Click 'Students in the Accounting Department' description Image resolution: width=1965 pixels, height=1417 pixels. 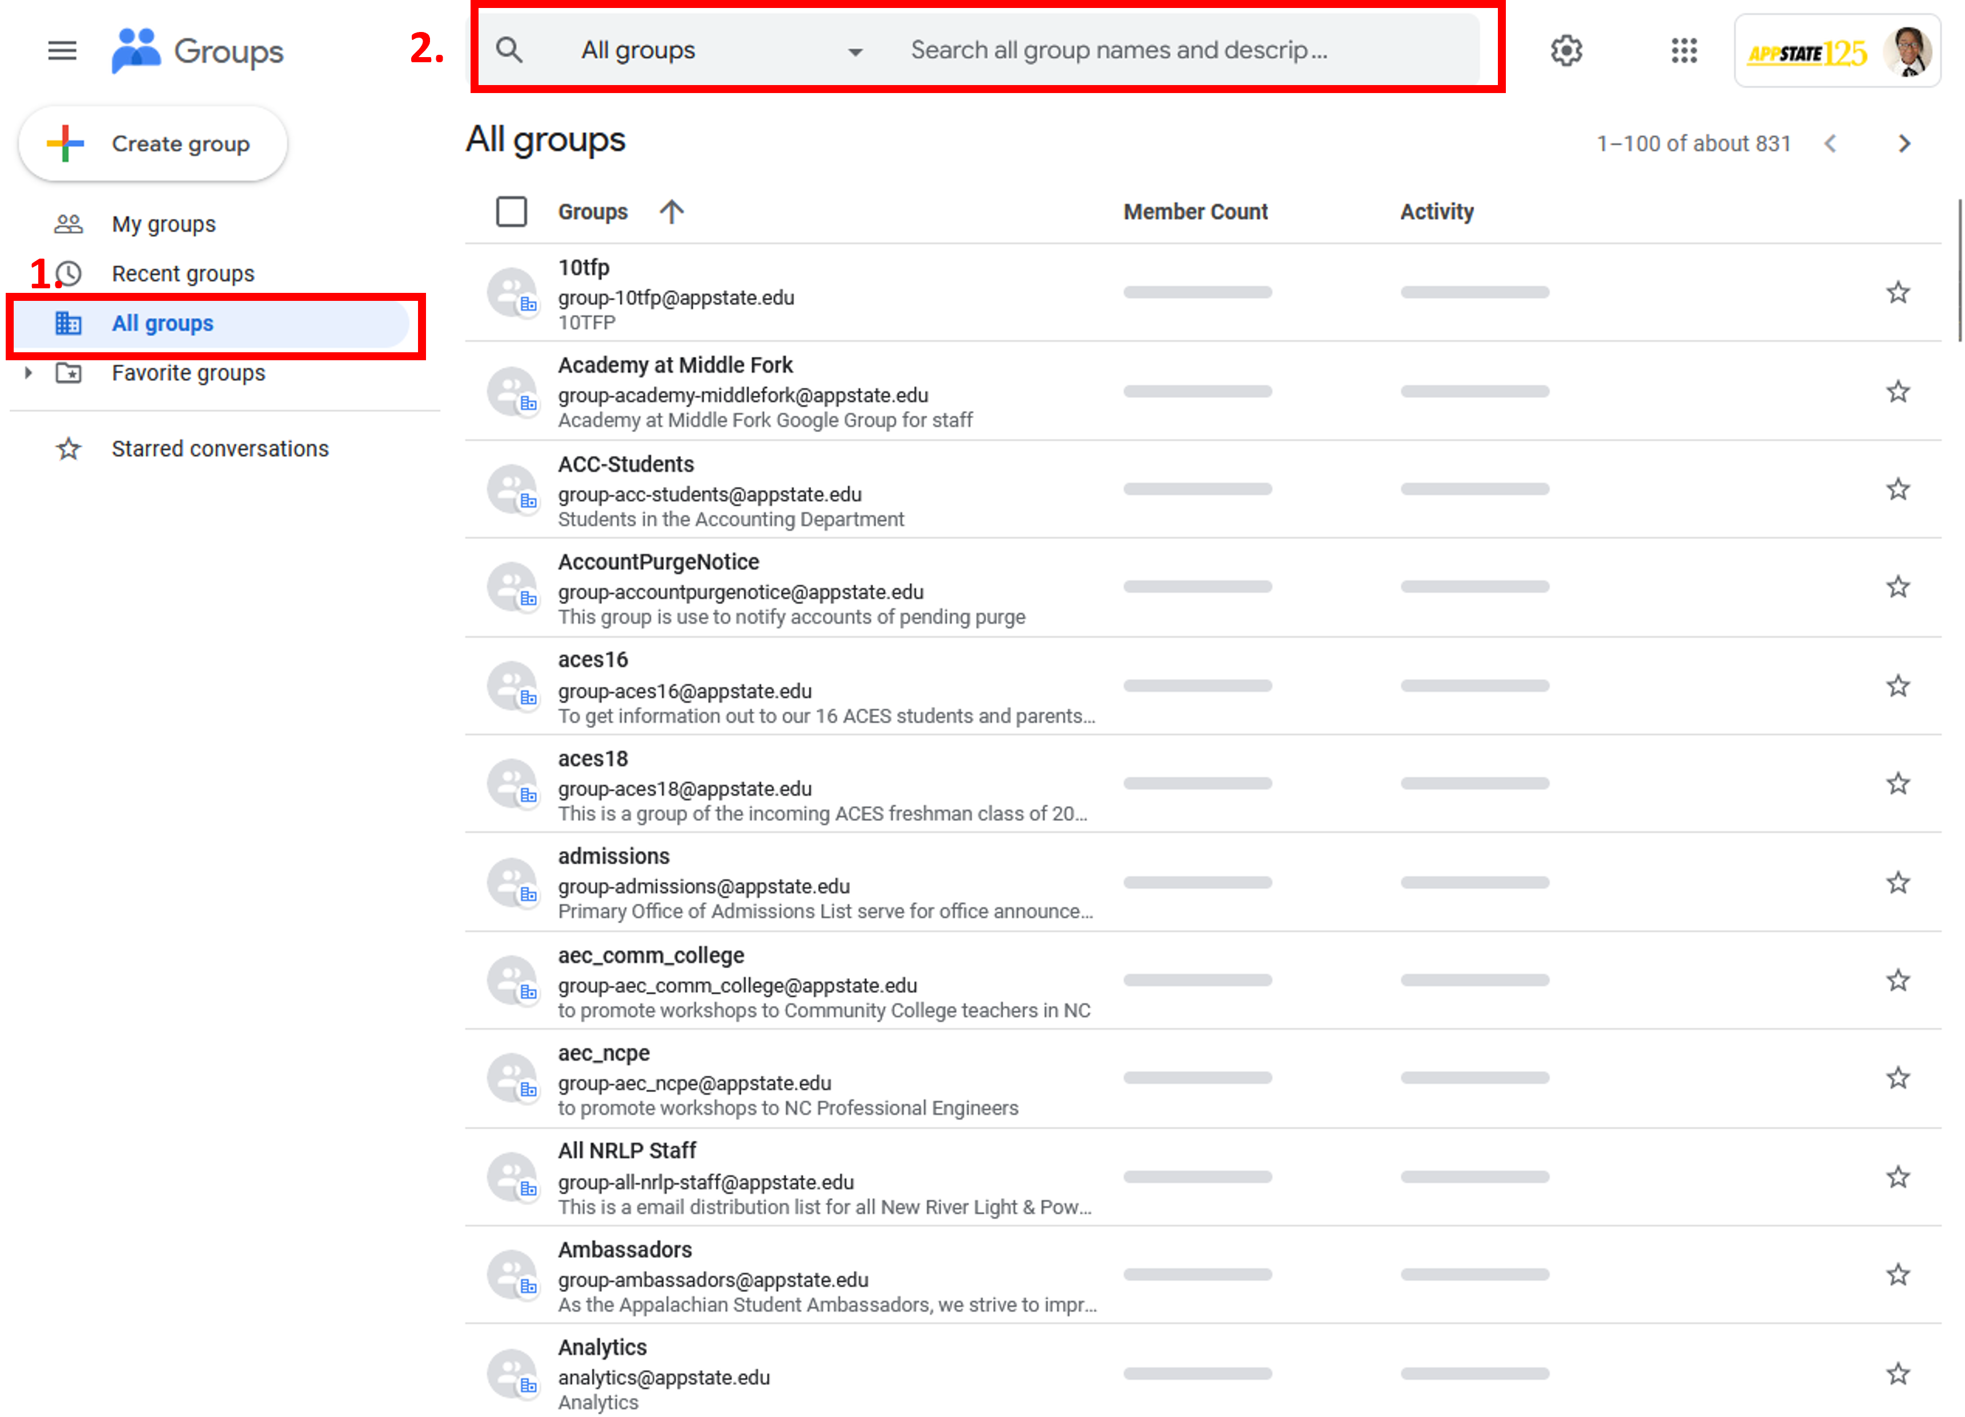click(730, 519)
